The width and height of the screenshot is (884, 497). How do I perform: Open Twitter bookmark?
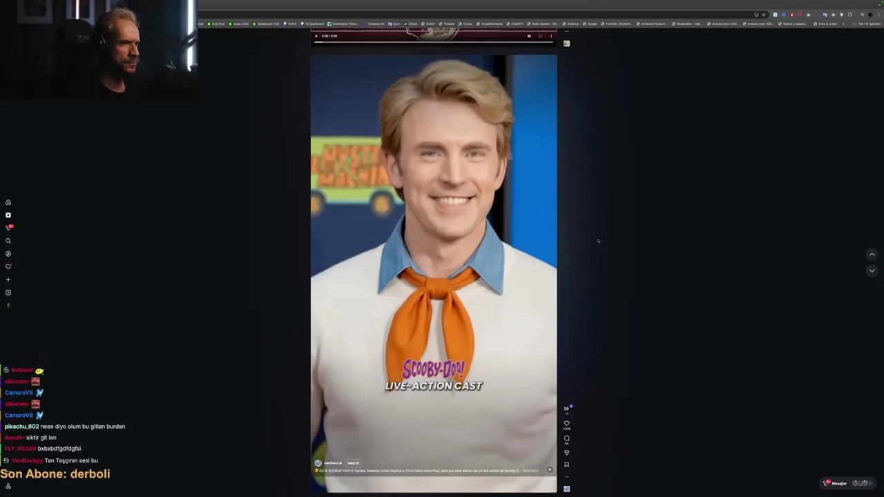point(428,24)
